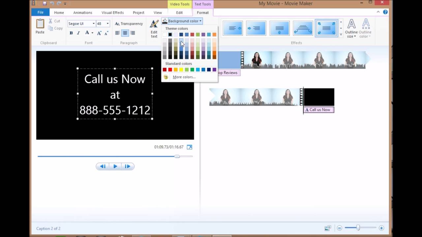Pick the orange theme color swatch
The height and width of the screenshot is (237, 422).
pyautogui.click(x=214, y=35)
